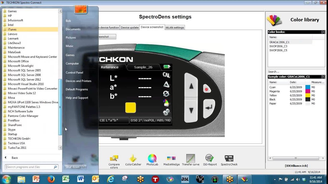Open PowerPoint from the taskbar

(36, 179)
